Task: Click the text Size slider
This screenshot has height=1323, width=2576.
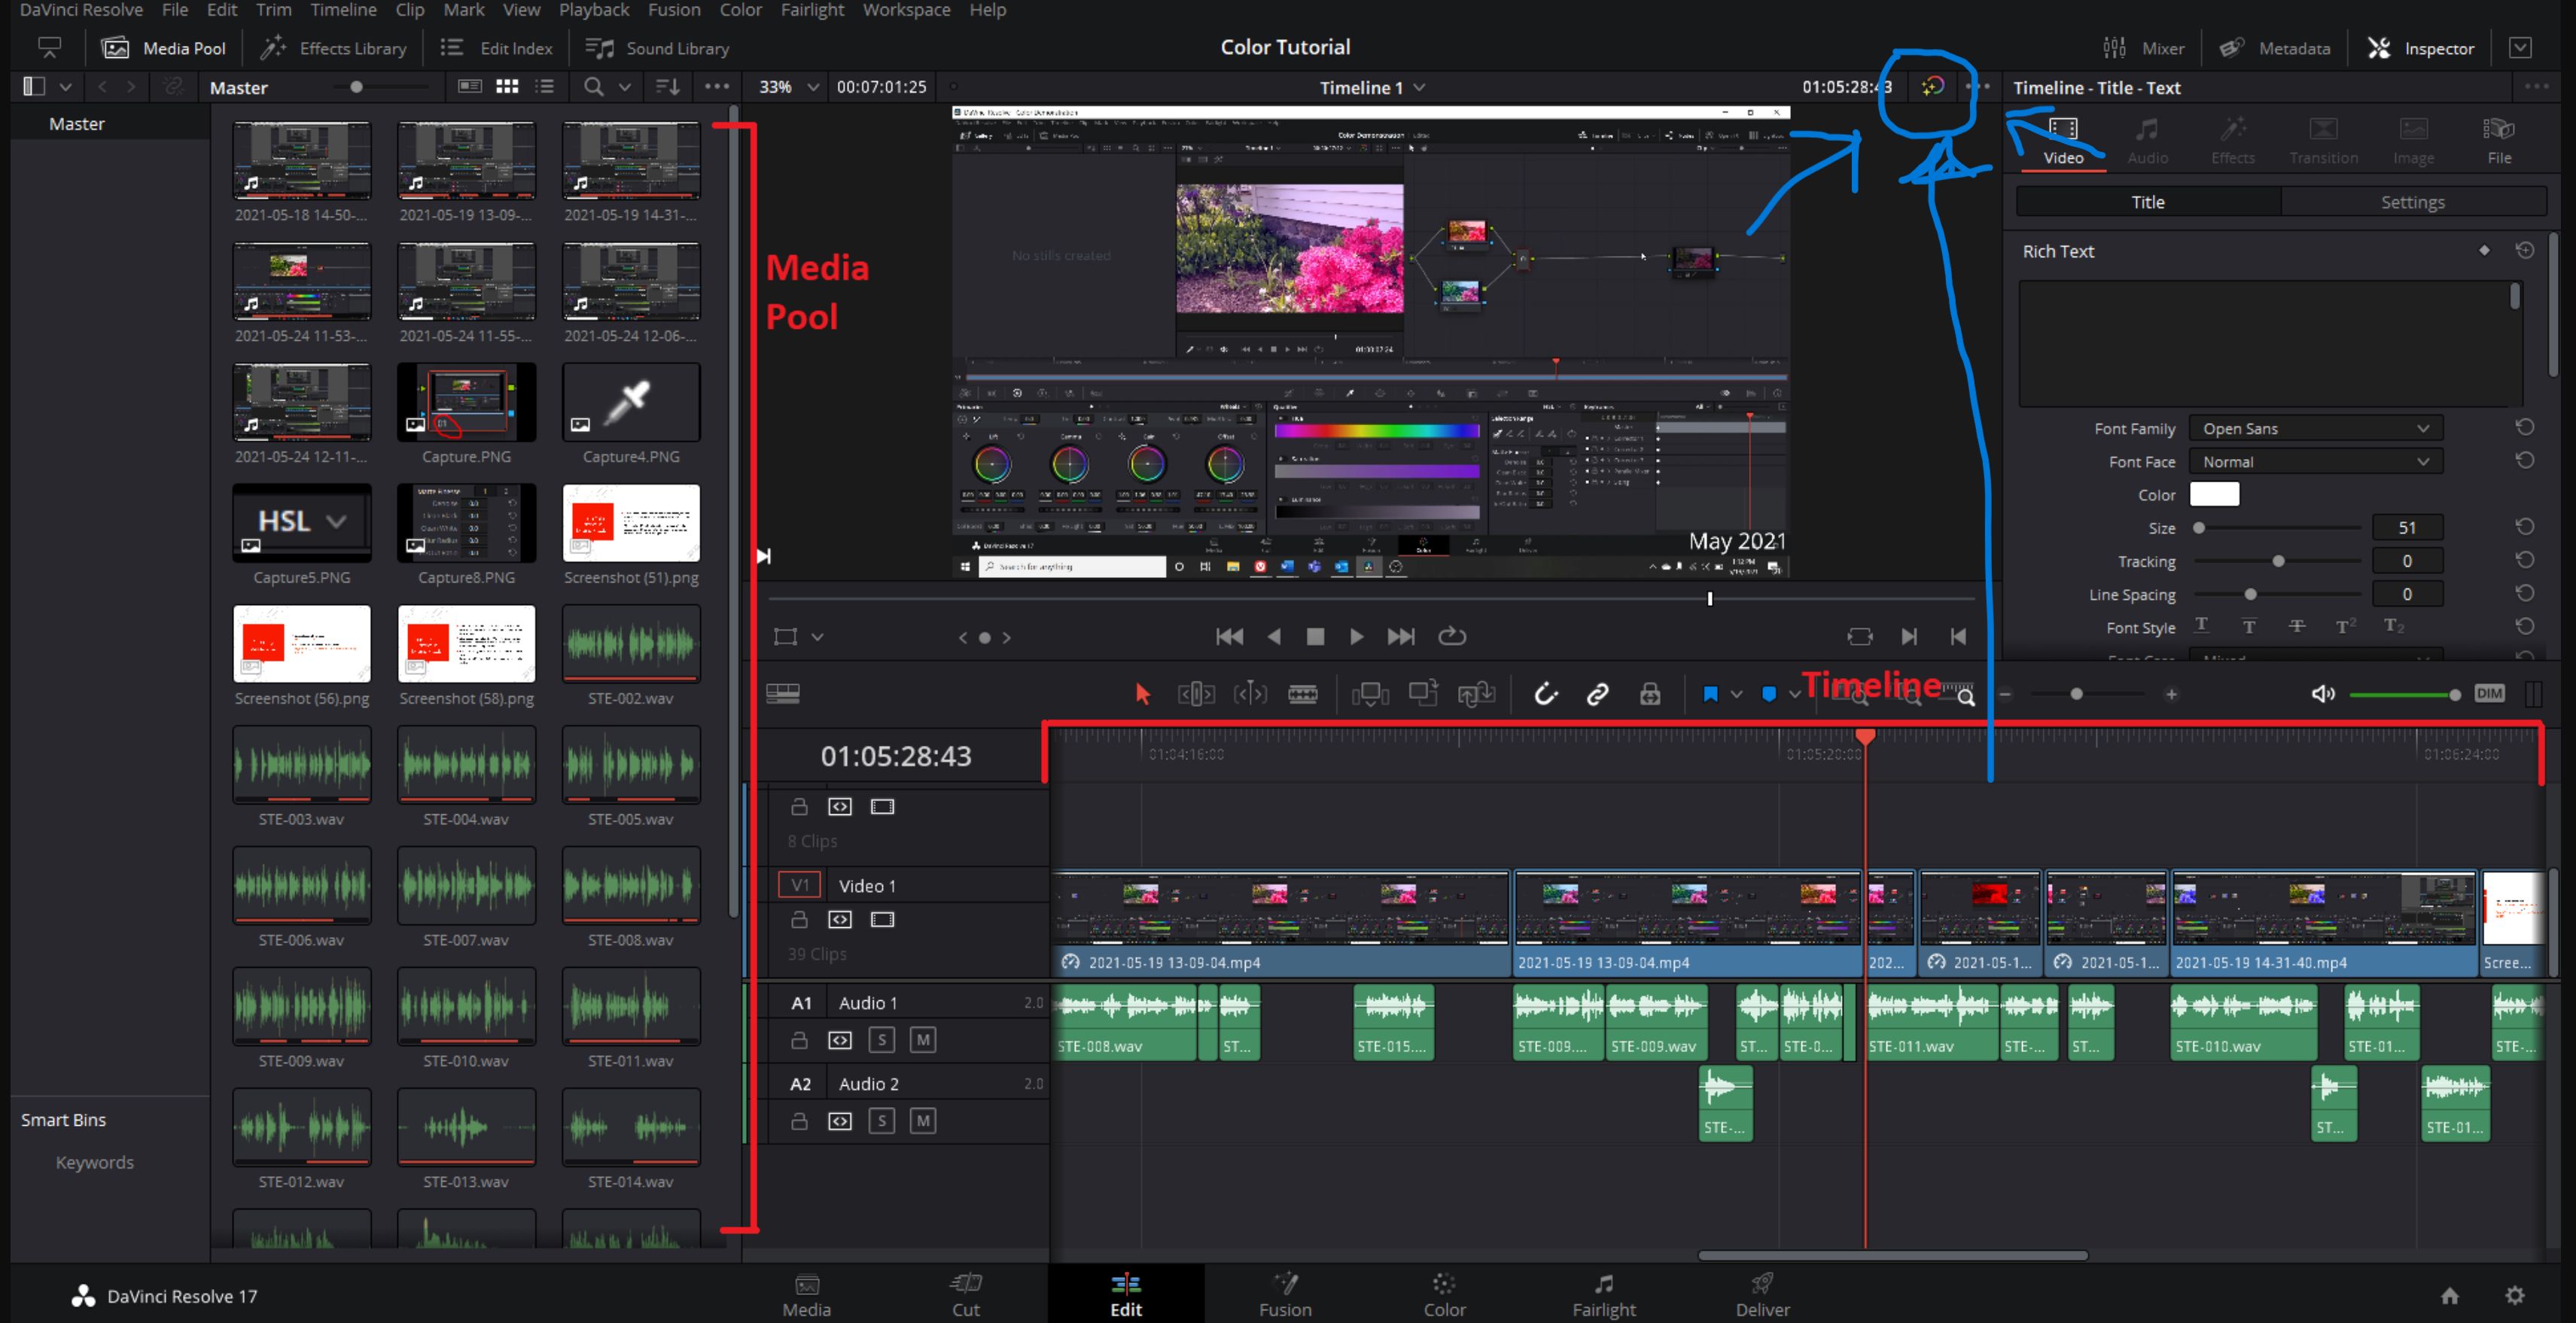Action: coord(2278,528)
